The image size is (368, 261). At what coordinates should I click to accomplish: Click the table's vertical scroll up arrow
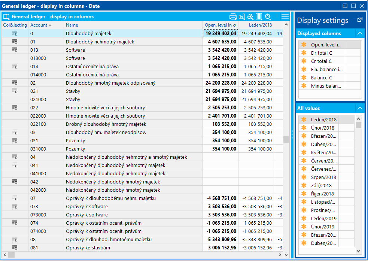point(286,25)
